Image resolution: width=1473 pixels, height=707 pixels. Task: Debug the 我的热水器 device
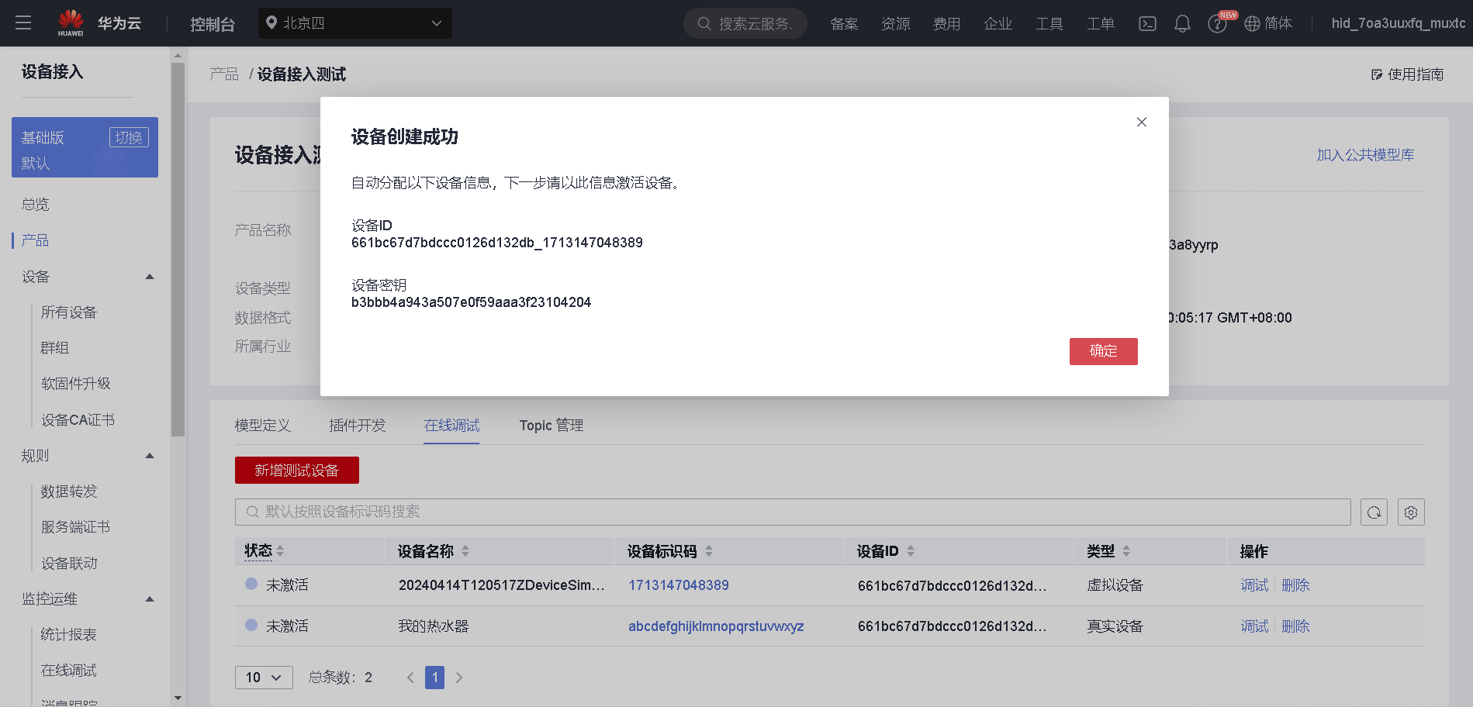[x=1254, y=626]
